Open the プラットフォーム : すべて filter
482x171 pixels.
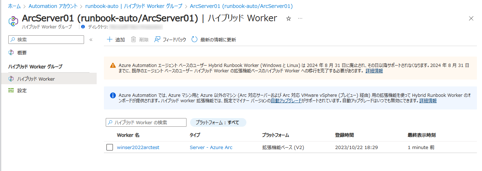tap(218, 122)
